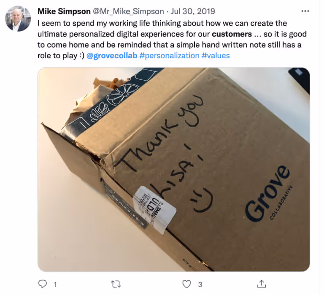Click the bold word customers

pyautogui.click(x=232, y=34)
